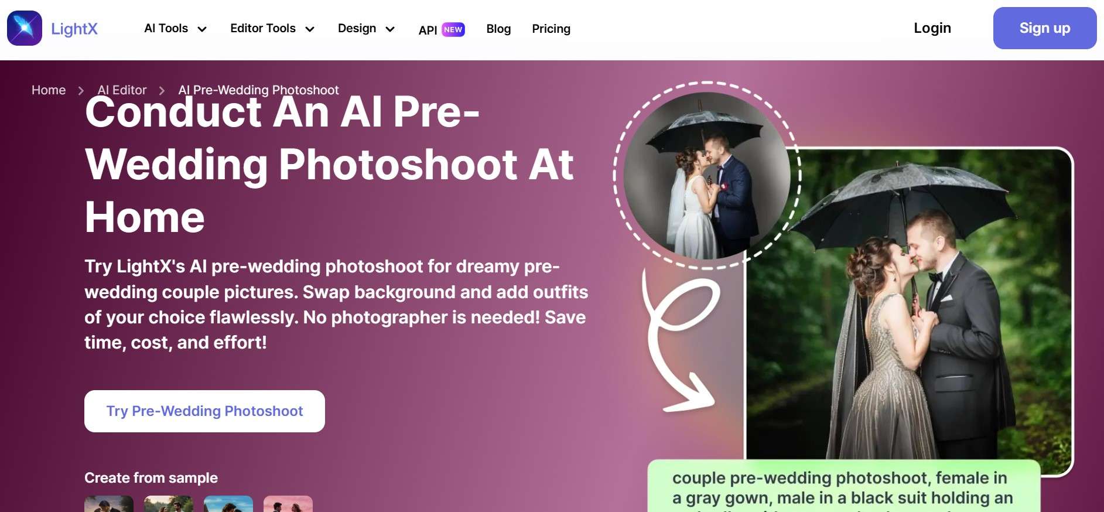This screenshot has width=1104, height=512.
Task: Select the first sample couple thumbnail
Action: coord(109,504)
